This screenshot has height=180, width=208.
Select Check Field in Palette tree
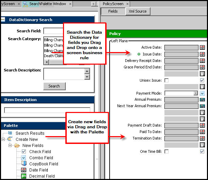coord(40,151)
